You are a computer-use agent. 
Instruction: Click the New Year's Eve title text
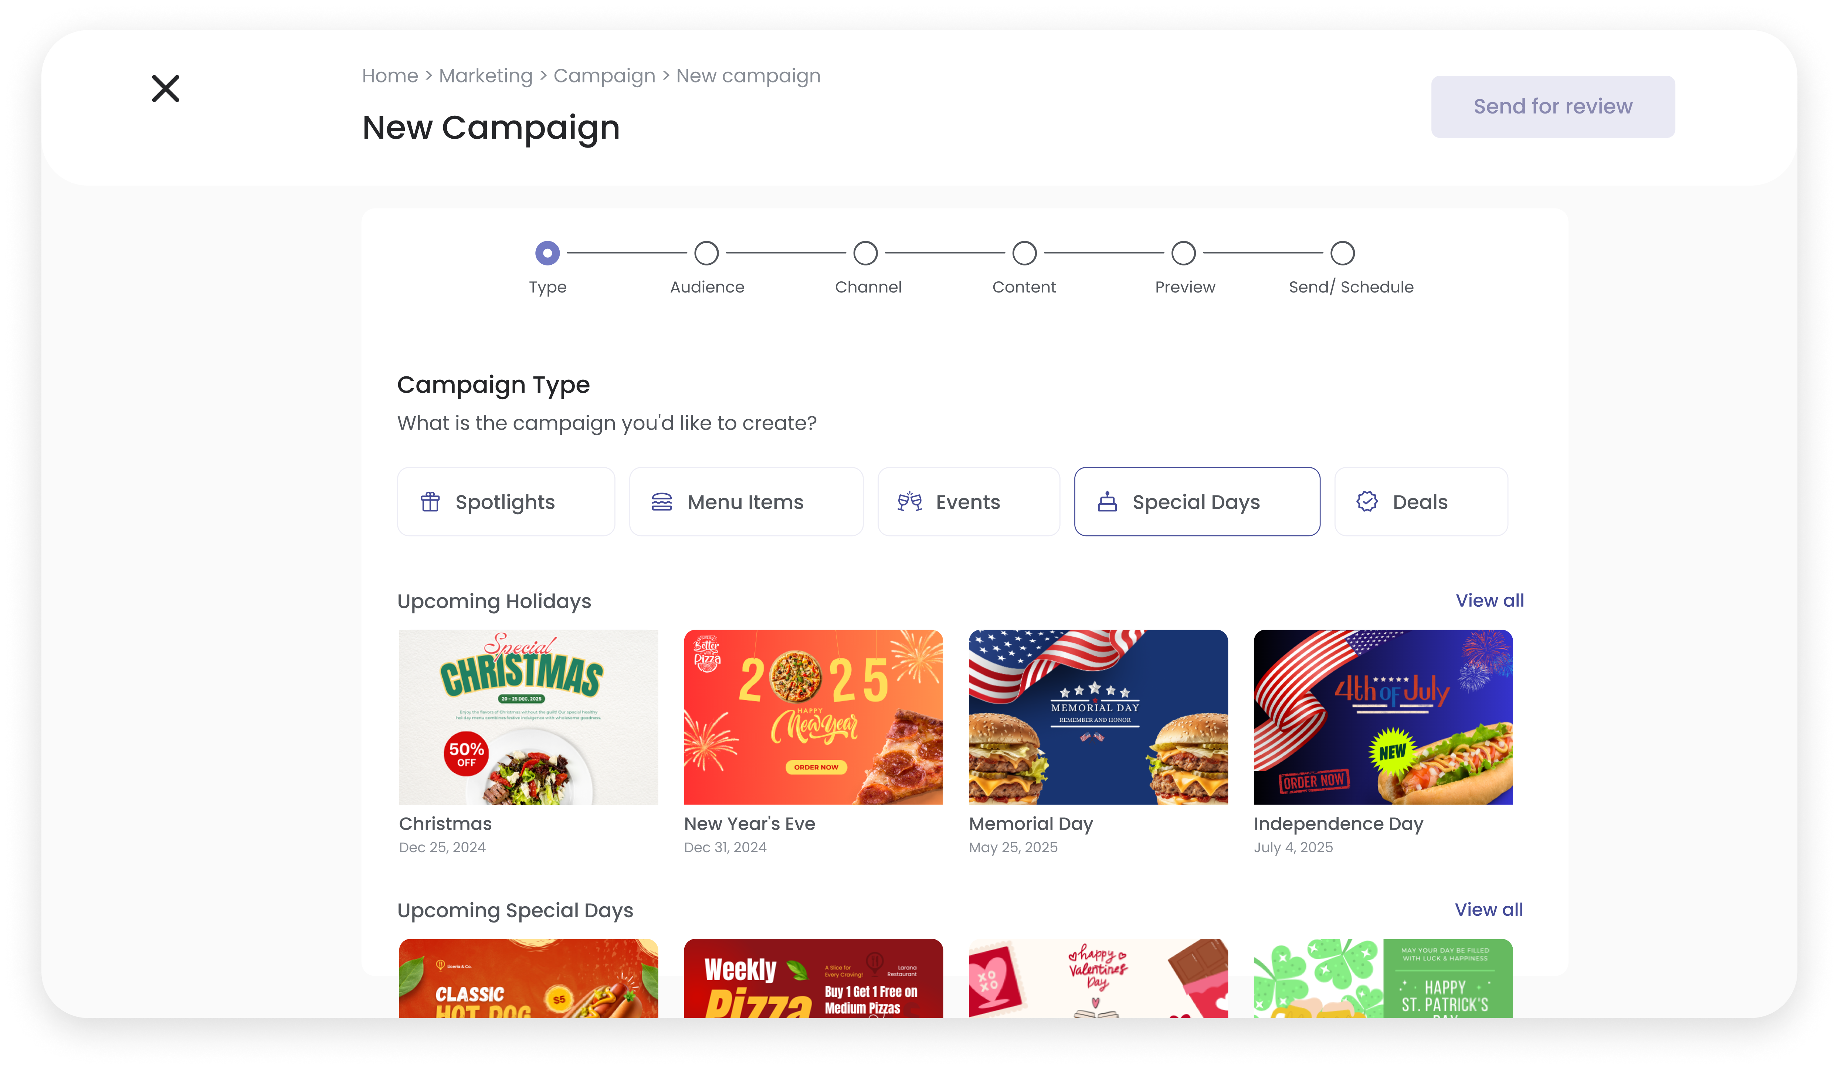[749, 823]
